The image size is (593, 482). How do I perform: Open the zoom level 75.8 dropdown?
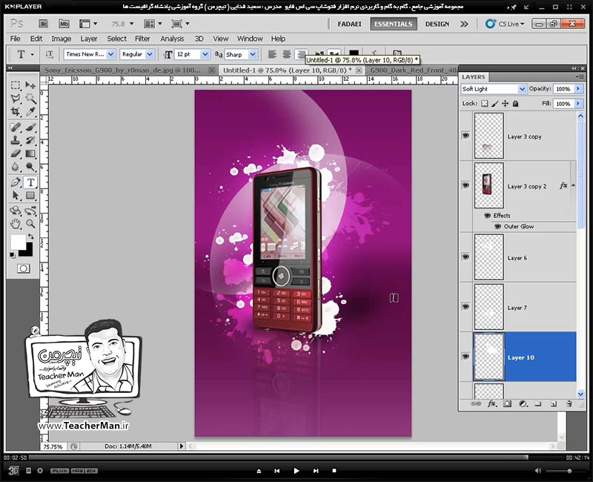coord(132,24)
